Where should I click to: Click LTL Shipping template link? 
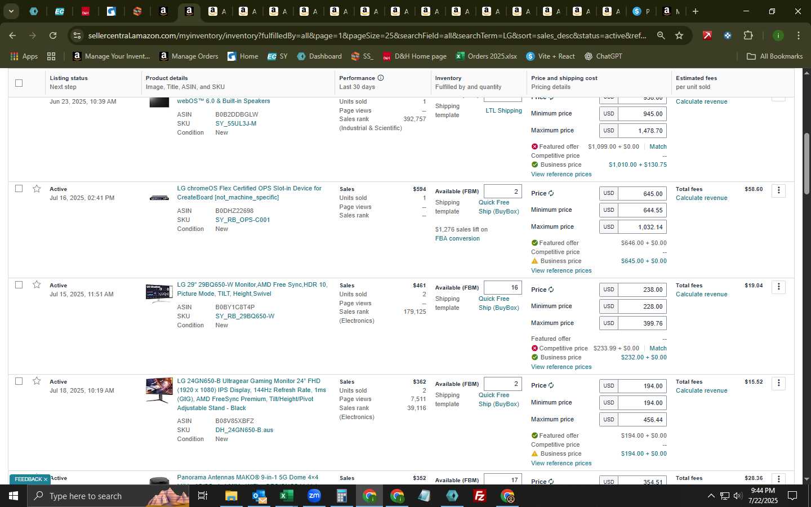503,110
